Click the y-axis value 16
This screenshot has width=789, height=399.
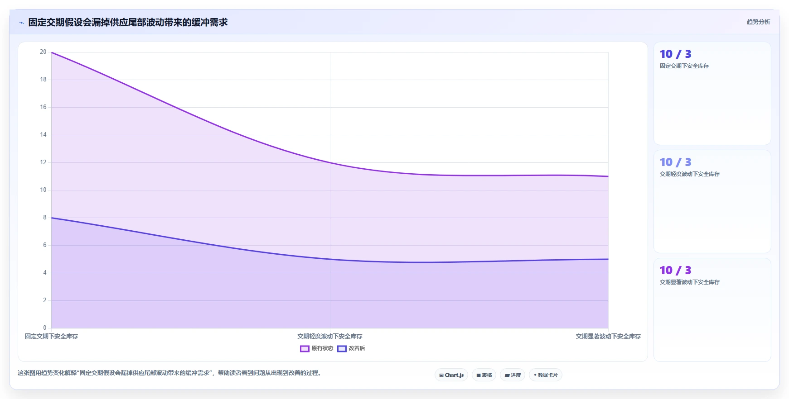pyautogui.click(x=43, y=107)
